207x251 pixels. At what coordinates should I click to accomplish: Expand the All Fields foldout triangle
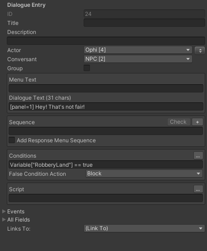coord(4,220)
